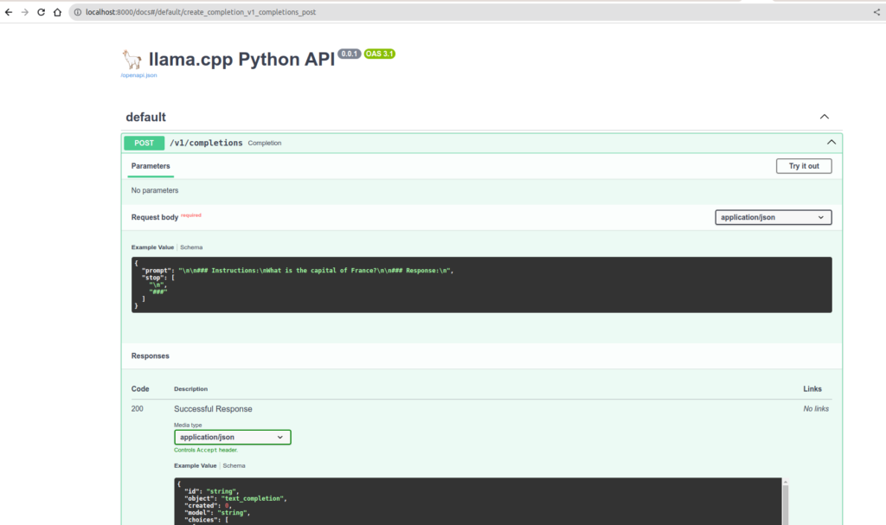
Task: Click the Links column header
Action: 812,389
